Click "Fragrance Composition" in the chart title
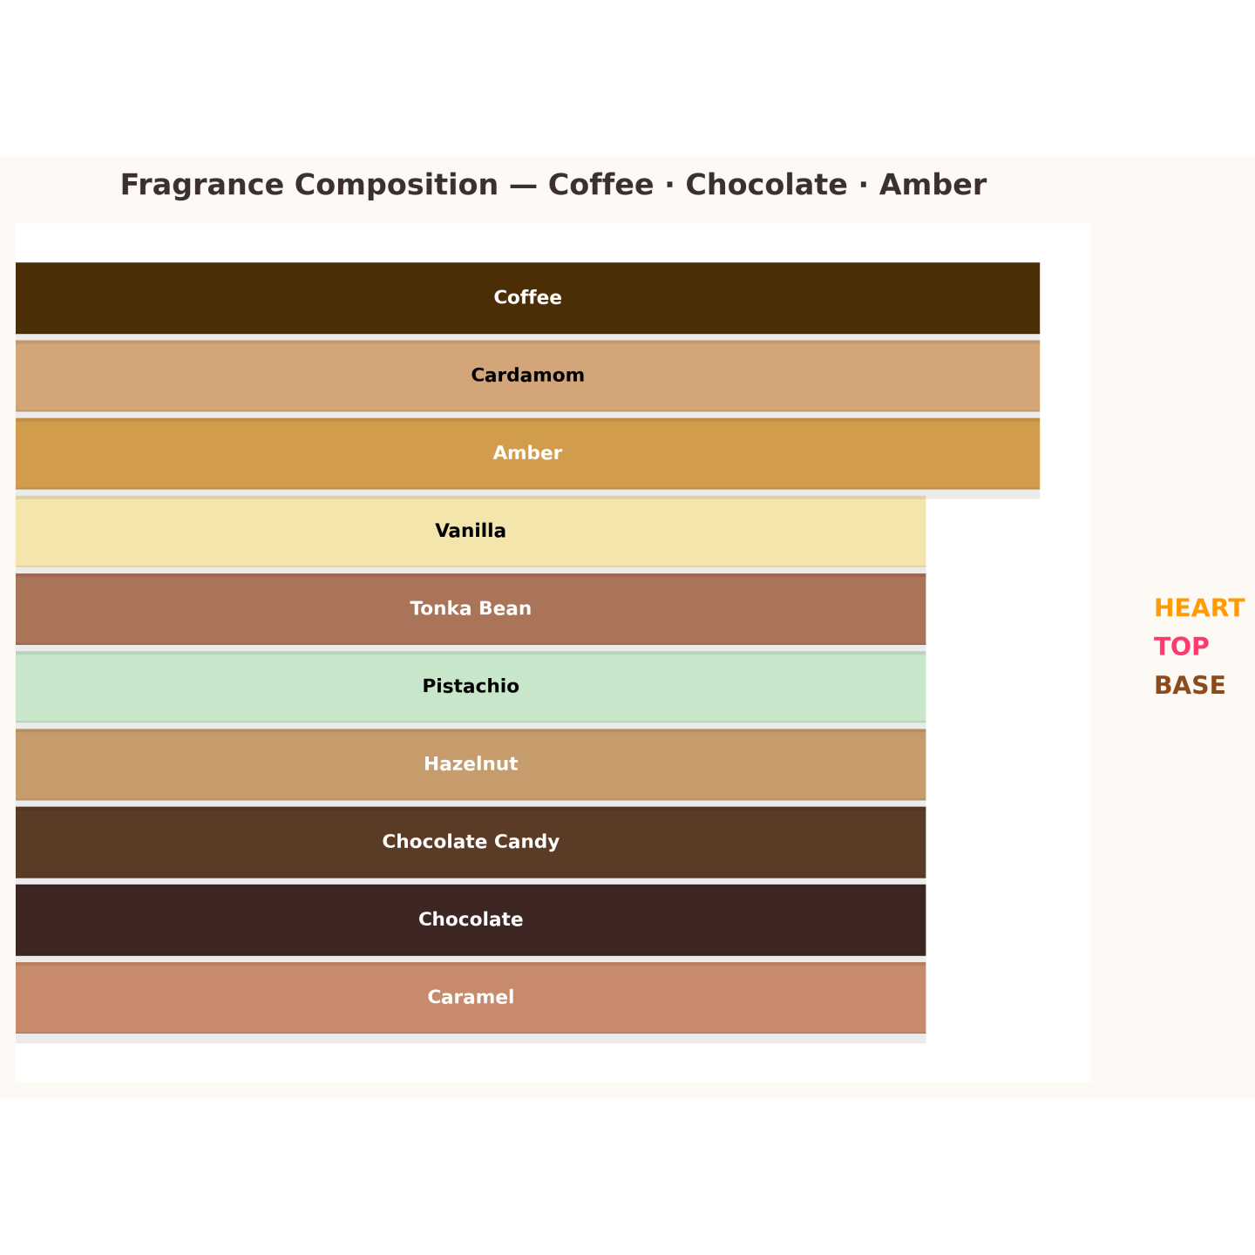This screenshot has height=1255, width=1255. tap(309, 185)
